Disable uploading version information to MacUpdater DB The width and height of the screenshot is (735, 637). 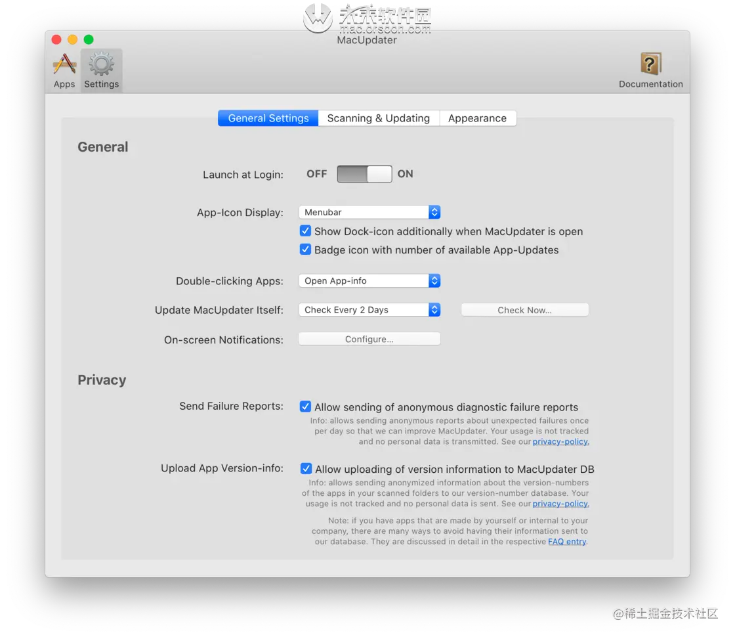[306, 468]
